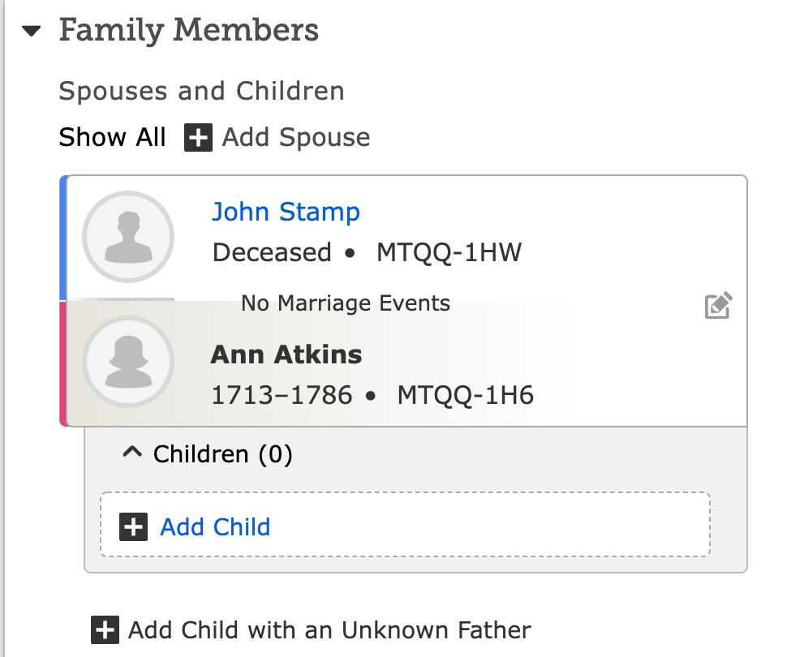Click John Stamp's male avatar icon

click(128, 237)
